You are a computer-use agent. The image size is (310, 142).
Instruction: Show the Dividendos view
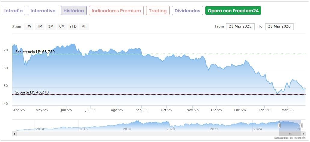tap(187, 11)
